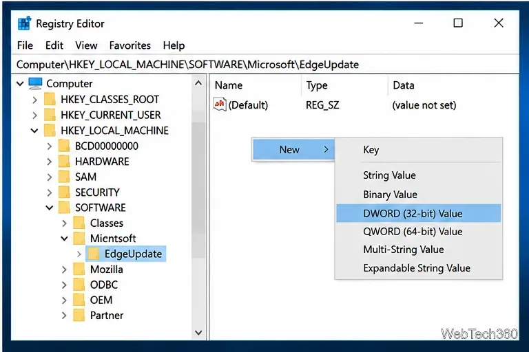Expand the EdgeUpdate key
Viewport: 529px width, 352px height.
(79, 254)
